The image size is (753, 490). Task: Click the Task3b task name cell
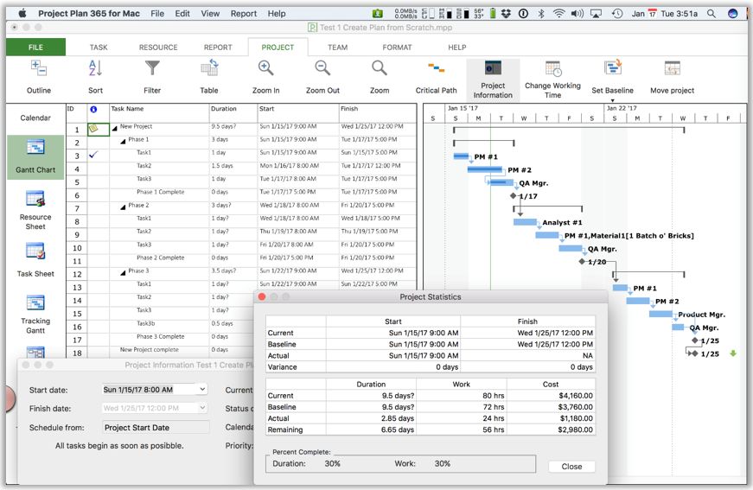[x=145, y=323]
